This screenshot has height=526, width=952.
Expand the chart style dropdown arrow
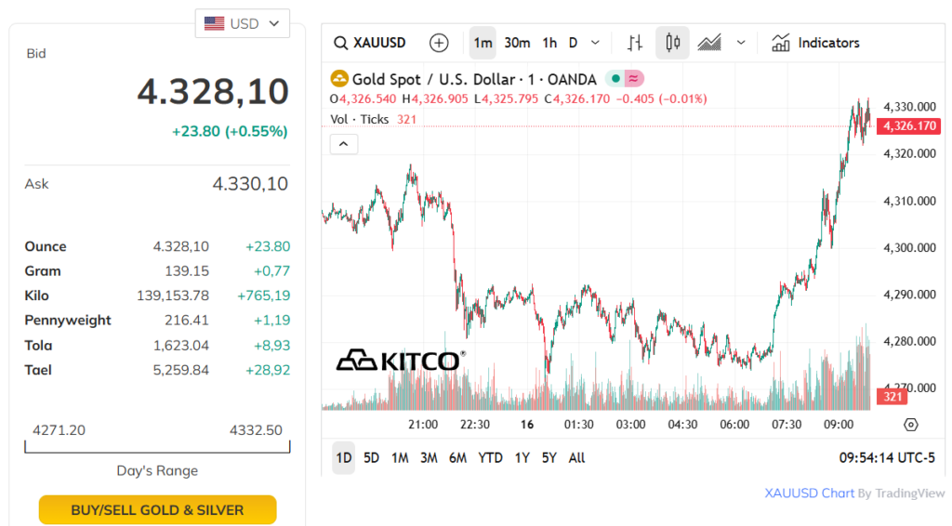[x=741, y=43]
